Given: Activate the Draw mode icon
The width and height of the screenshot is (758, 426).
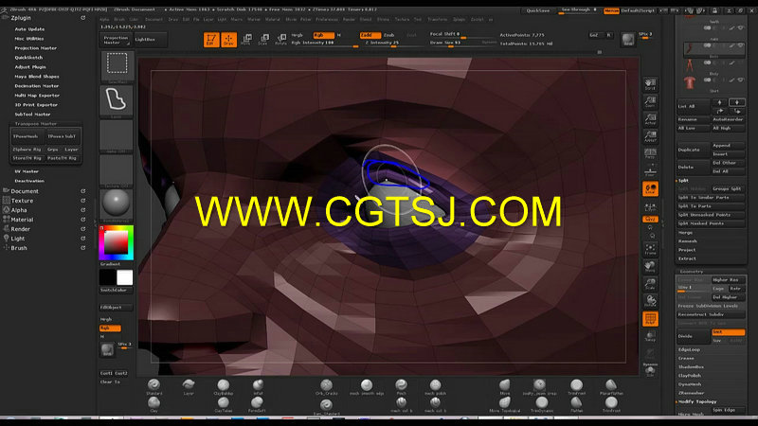Looking at the screenshot, I should pos(228,39).
